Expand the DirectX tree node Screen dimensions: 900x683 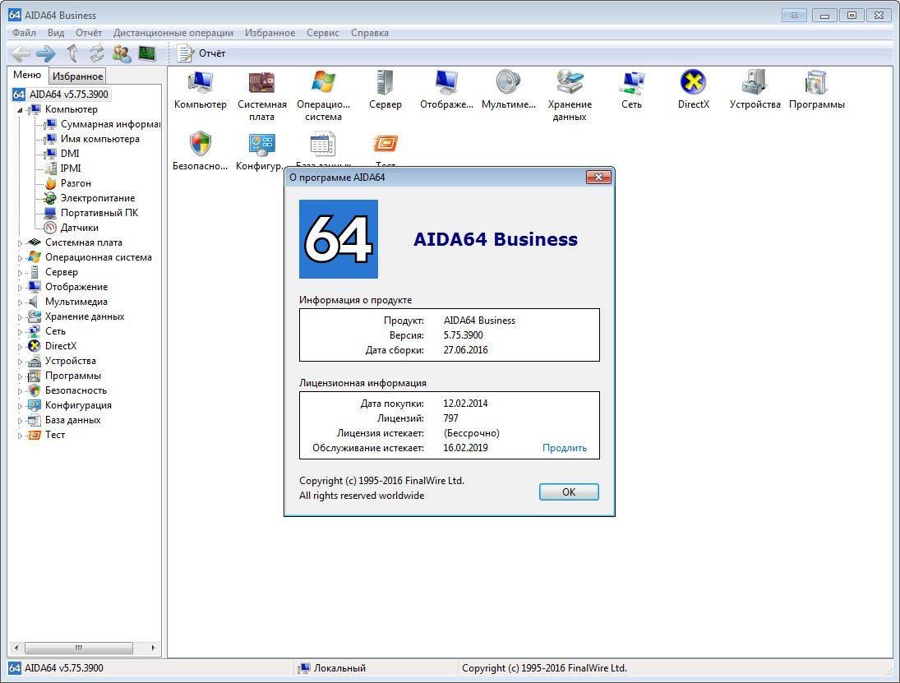click(x=20, y=347)
